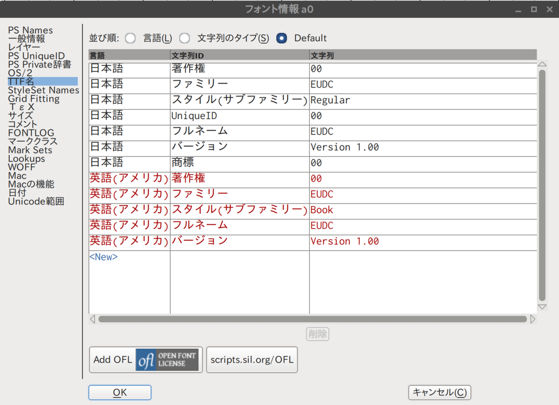This screenshot has height=405, width=559.
Task: Open the scripts.sil.org/OFL link
Action: 252,359
